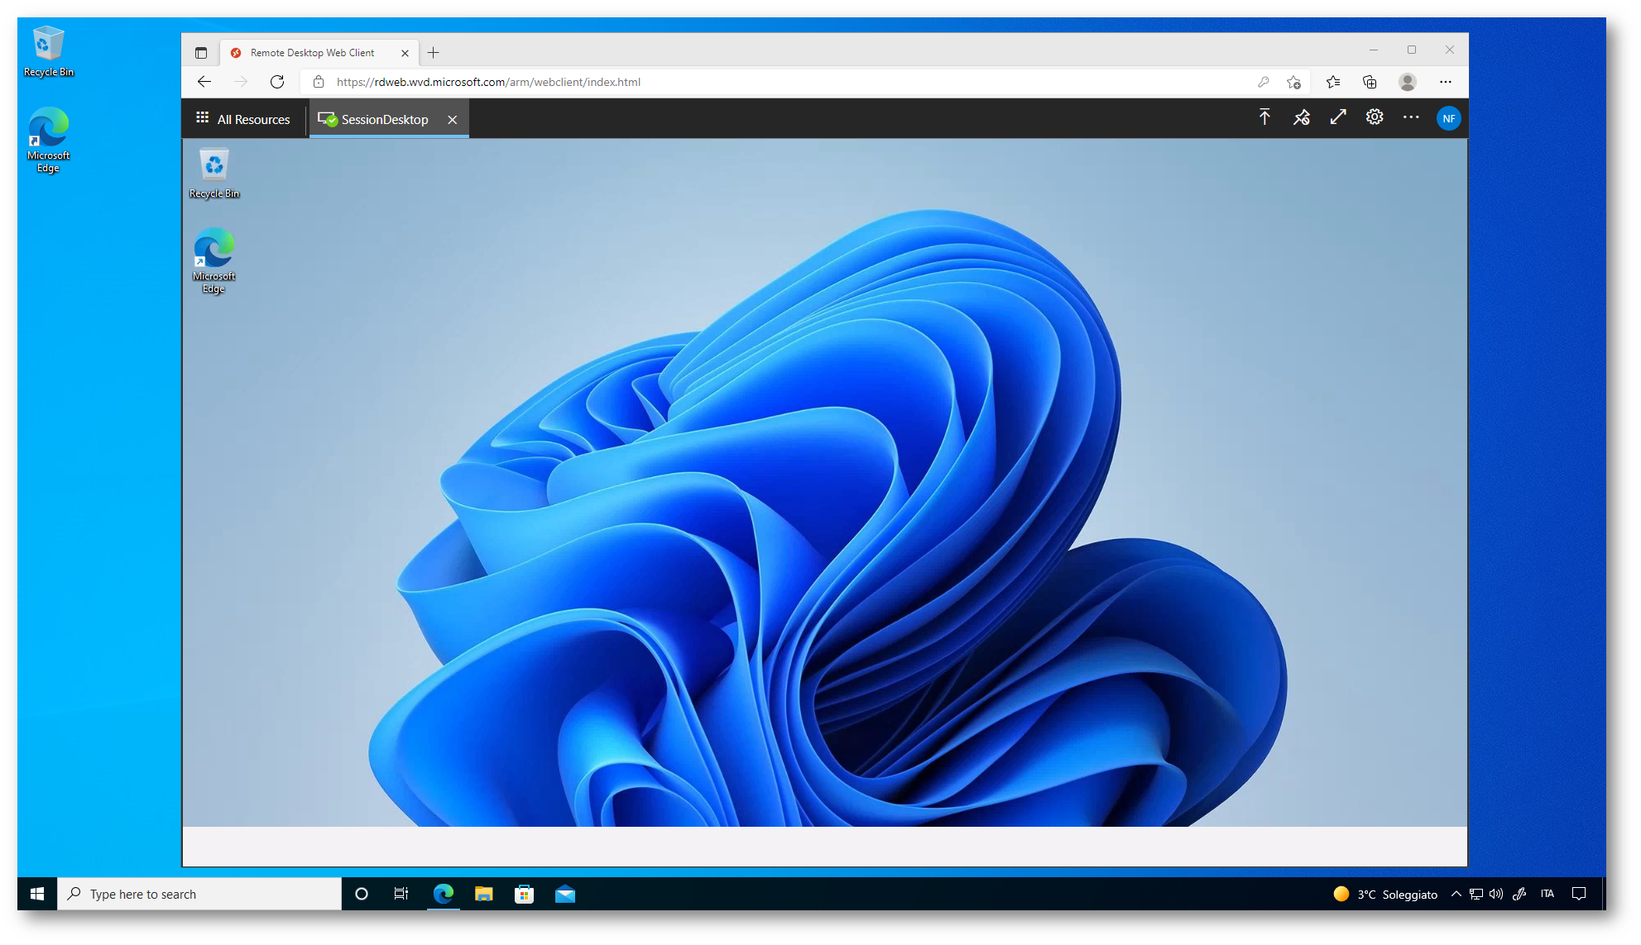Open Microsoft Store from the taskbar
The width and height of the screenshot is (1641, 945).
pos(525,894)
